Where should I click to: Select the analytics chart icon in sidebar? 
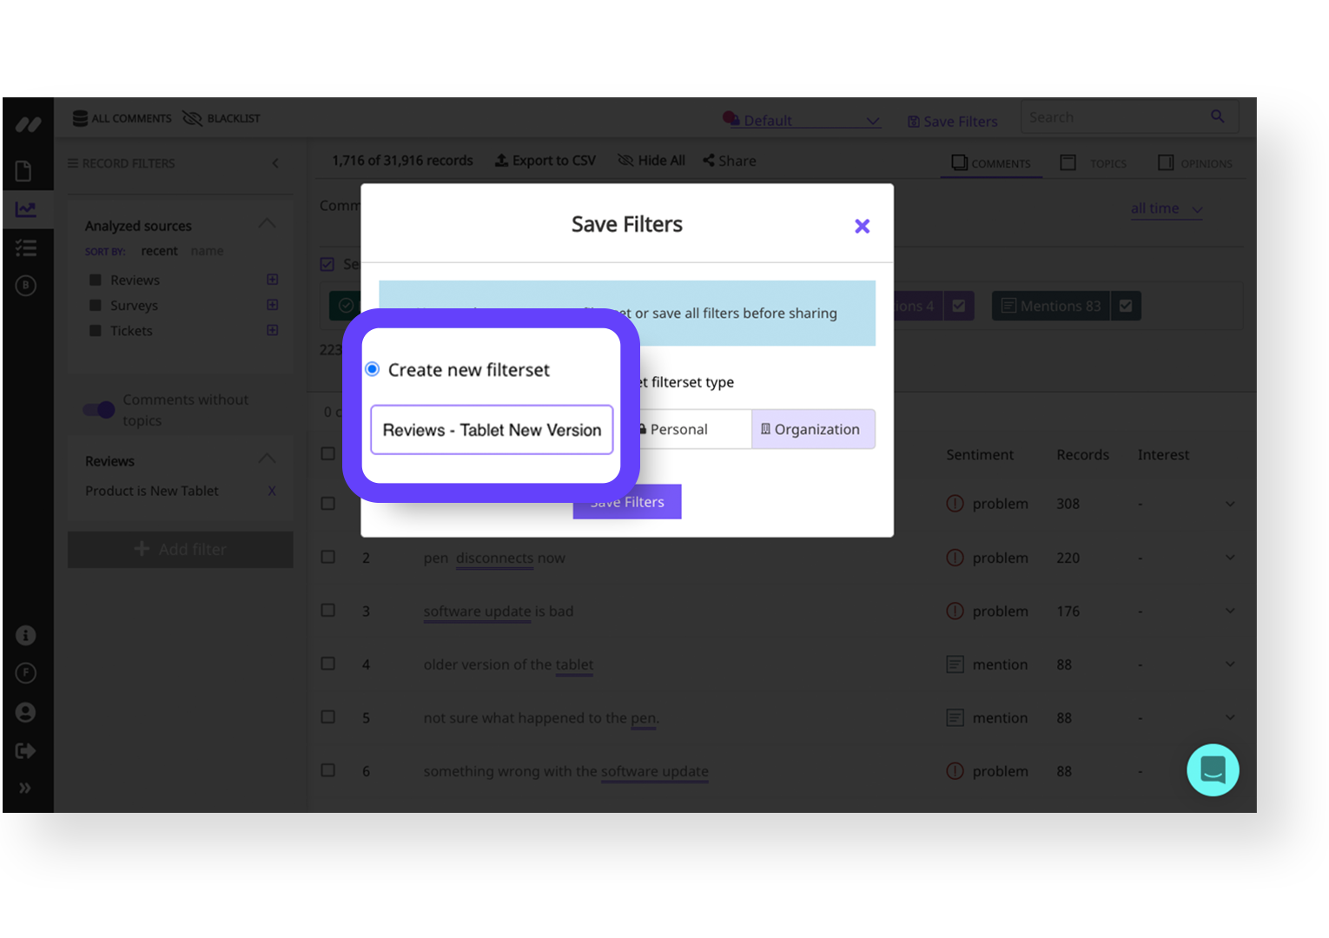pyautogui.click(x=26, y=208)
